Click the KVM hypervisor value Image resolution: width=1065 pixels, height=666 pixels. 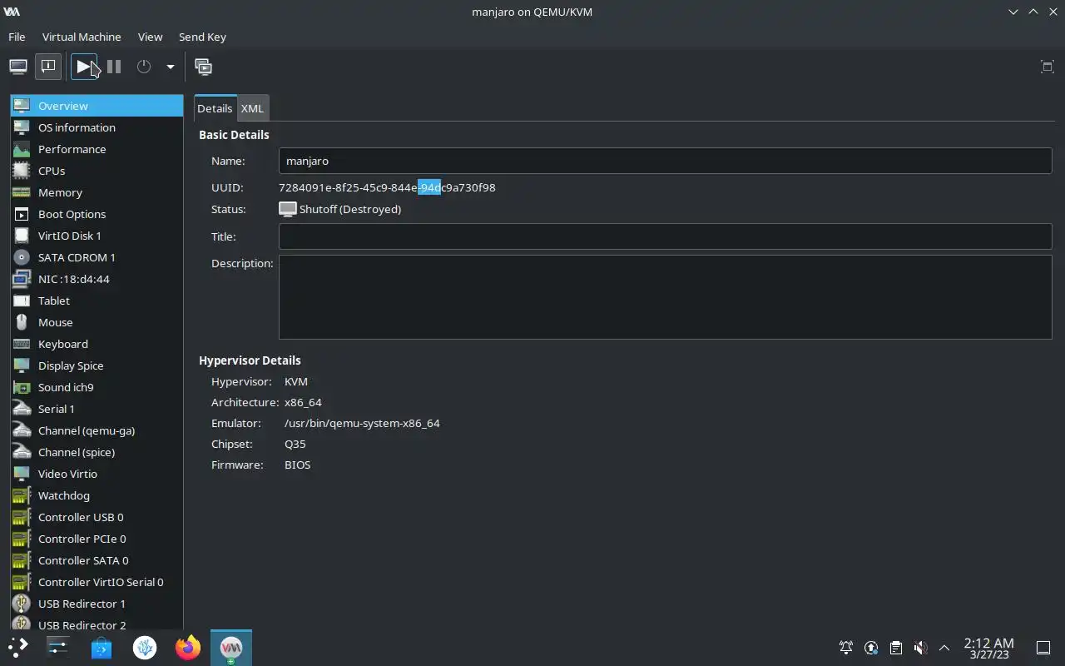pyautogui.click(x=296, y=381)
